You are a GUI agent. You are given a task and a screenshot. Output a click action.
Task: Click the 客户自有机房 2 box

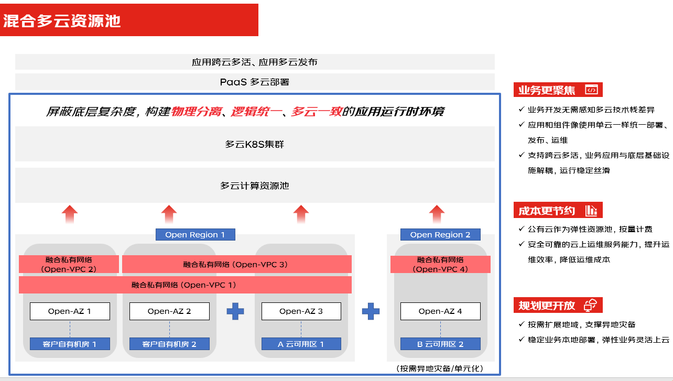pos(169,344)
